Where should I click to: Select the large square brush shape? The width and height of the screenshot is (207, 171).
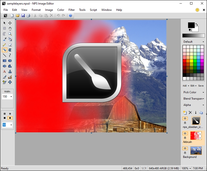click(5, 118)
